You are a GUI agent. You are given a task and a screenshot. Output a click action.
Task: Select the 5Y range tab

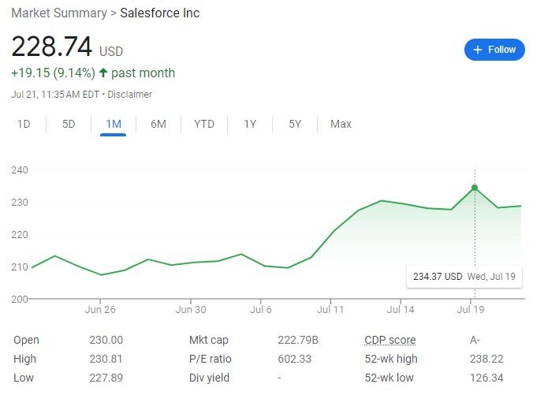point(295,124)
